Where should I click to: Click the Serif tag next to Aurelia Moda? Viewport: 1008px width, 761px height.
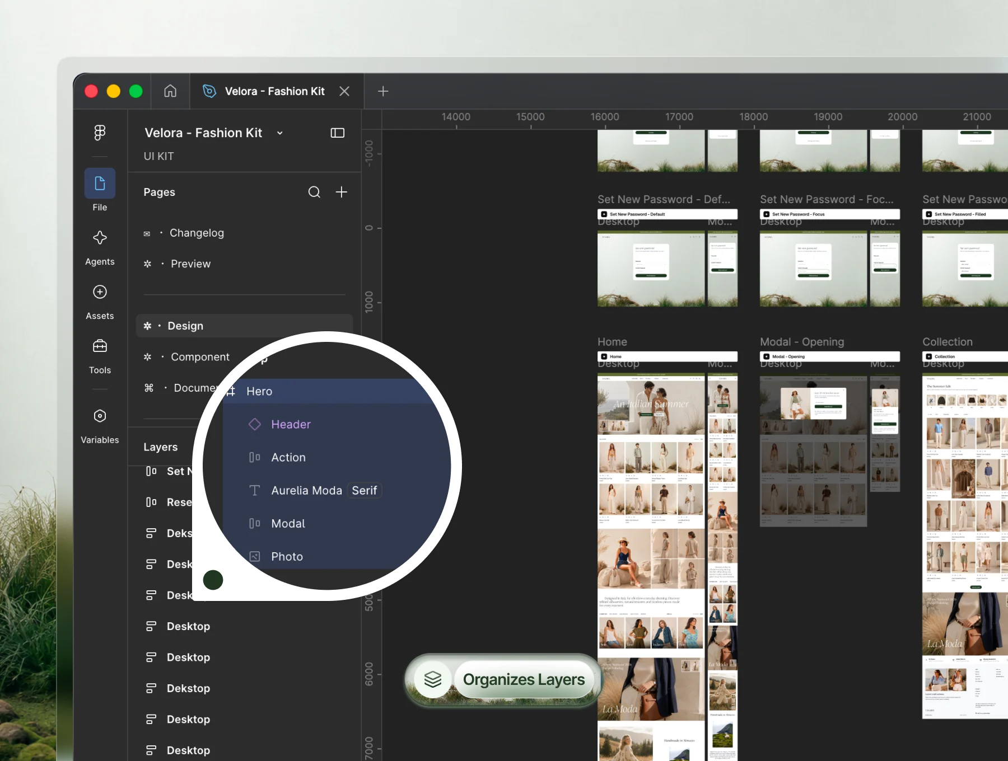pyautogui.click(x=365, y=490)
